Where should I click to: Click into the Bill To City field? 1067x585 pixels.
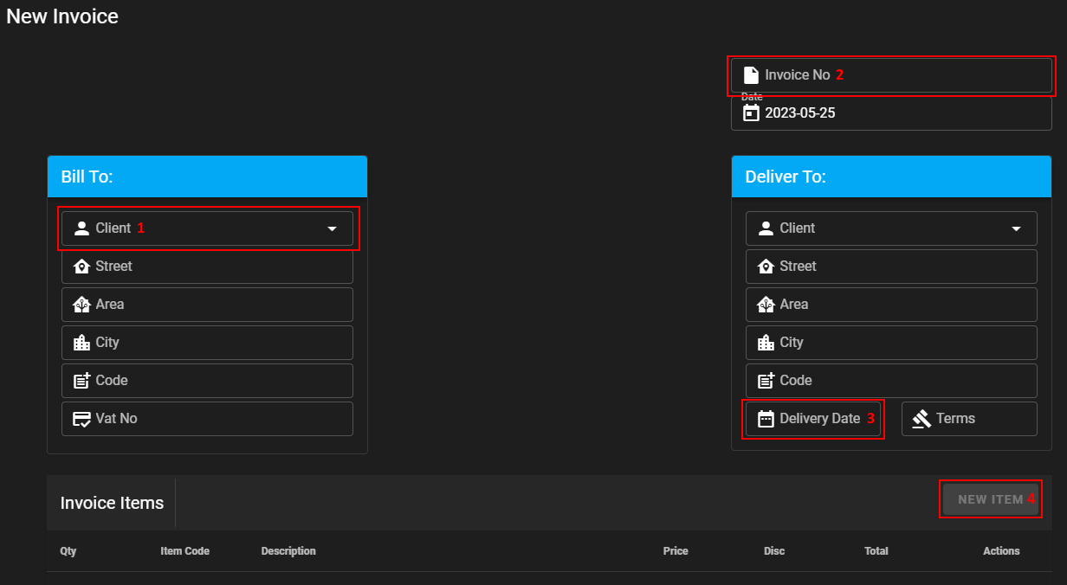pyautogui.click(x=217, y=343)
